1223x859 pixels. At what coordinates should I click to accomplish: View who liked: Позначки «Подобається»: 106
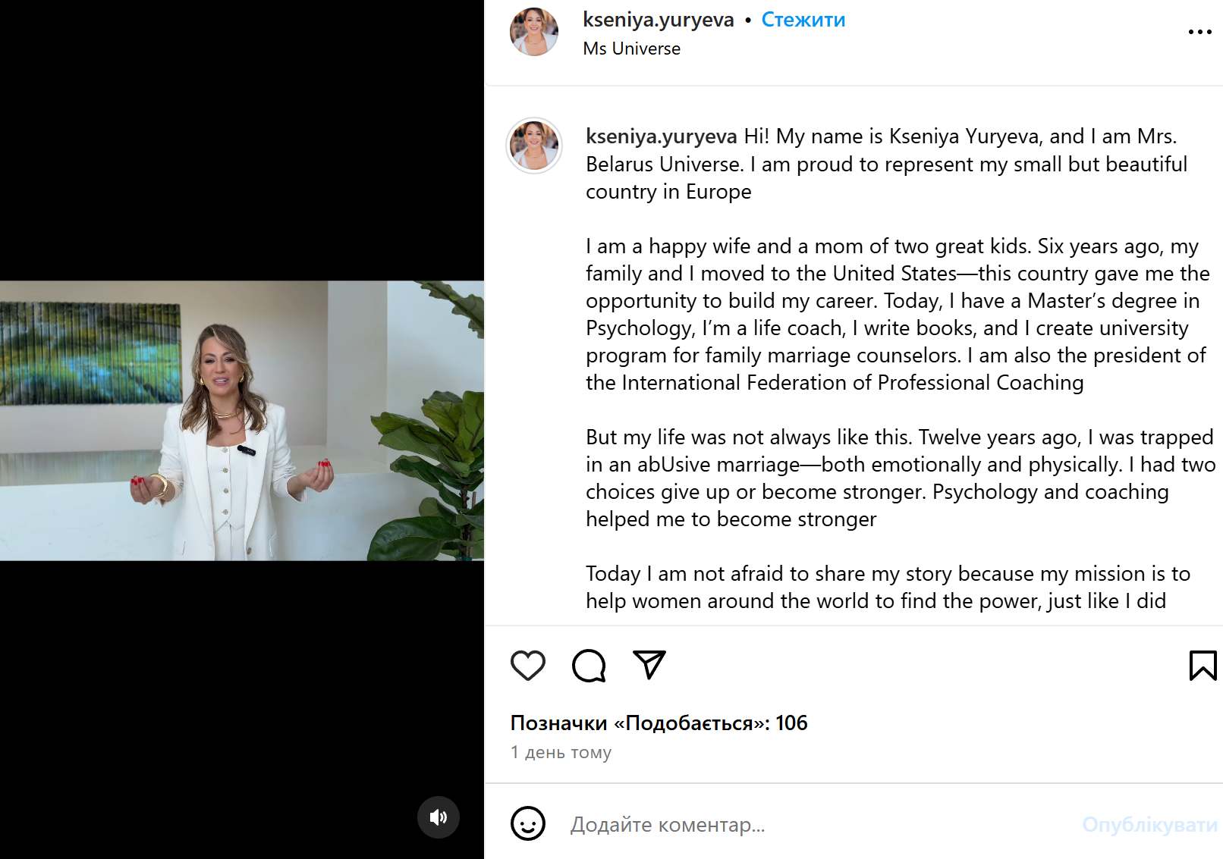(x=659, y=723)
